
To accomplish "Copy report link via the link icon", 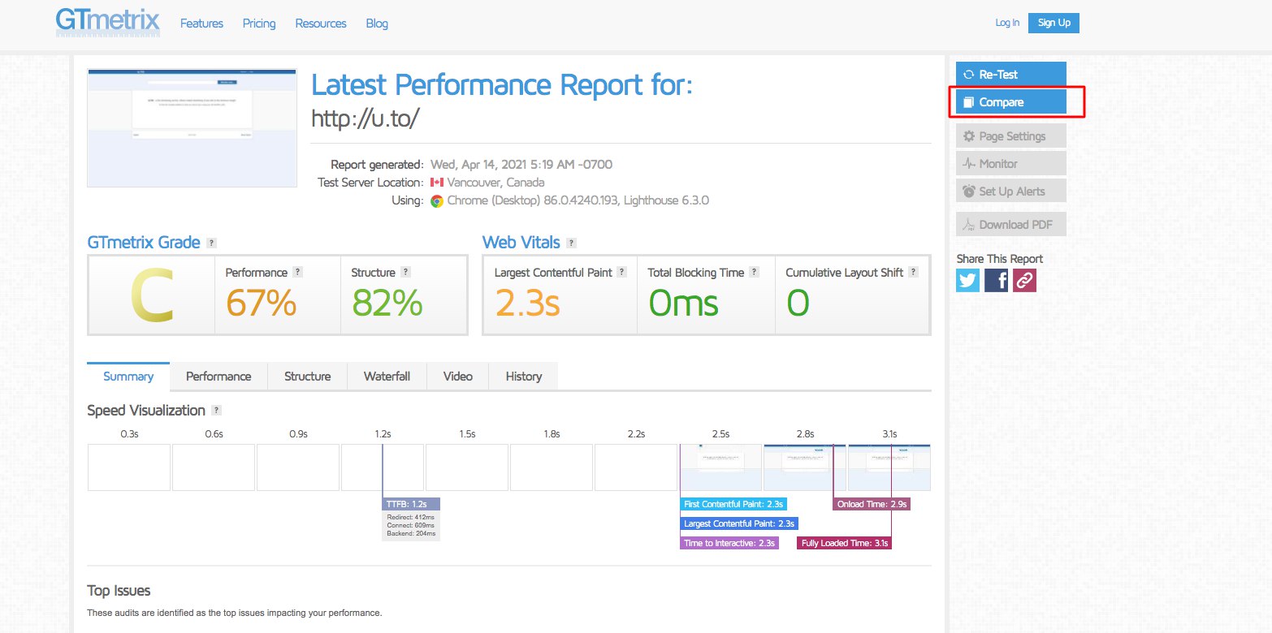I will 1025,280.
